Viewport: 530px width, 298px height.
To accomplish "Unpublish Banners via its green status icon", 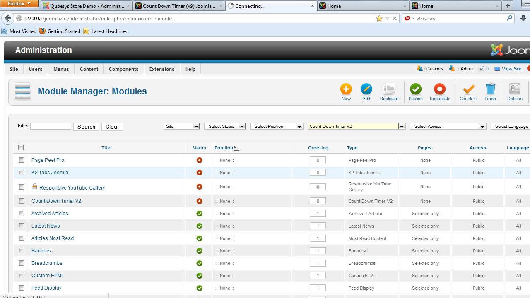I will pyautogui.click(x=199, y=251).
